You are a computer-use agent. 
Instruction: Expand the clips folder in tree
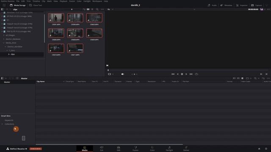click(x=9, y=54)
